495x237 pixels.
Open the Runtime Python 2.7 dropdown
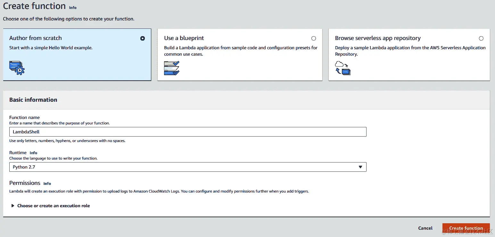188,167
